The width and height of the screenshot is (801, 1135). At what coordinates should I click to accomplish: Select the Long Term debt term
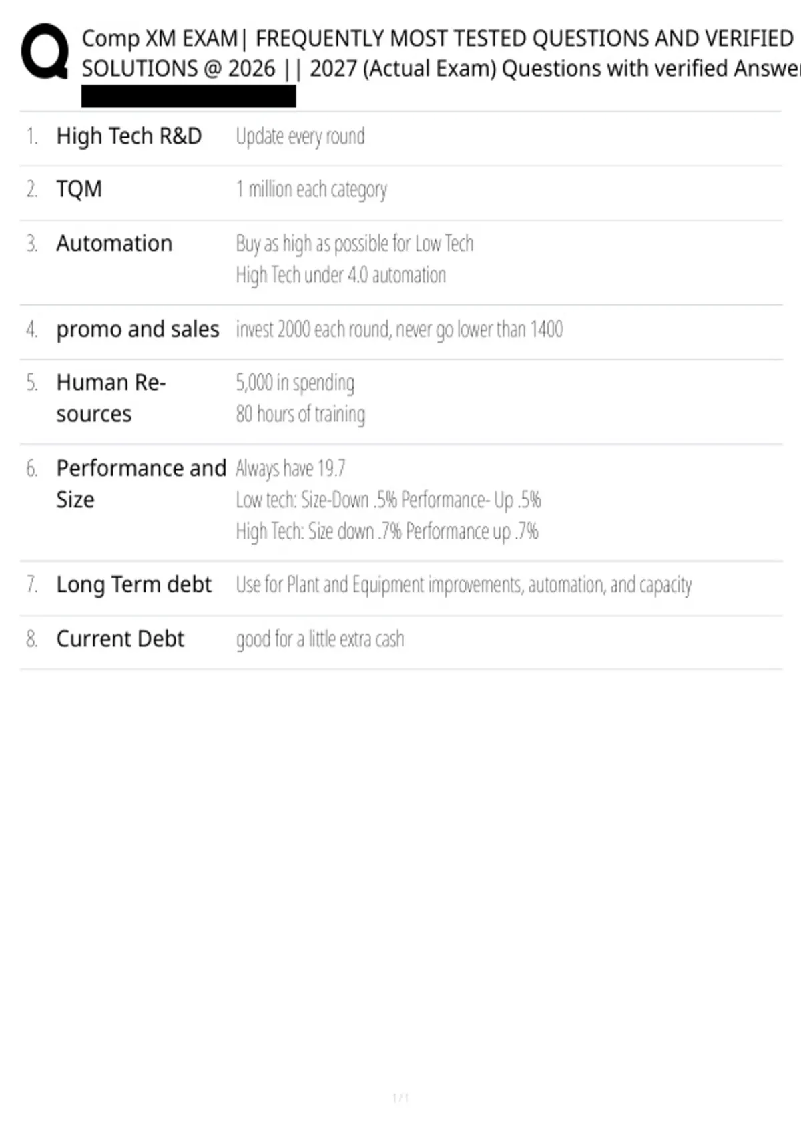[133, 584]
